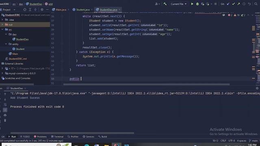Update project from Git with blue arrow
Image resolution: width=260 pixels, height=146 pixels.
click(228, 4)
